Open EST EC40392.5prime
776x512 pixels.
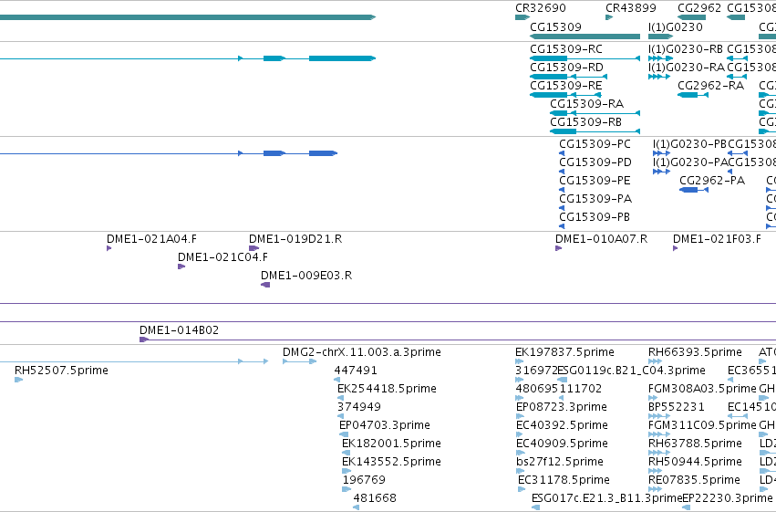[562, 425]
